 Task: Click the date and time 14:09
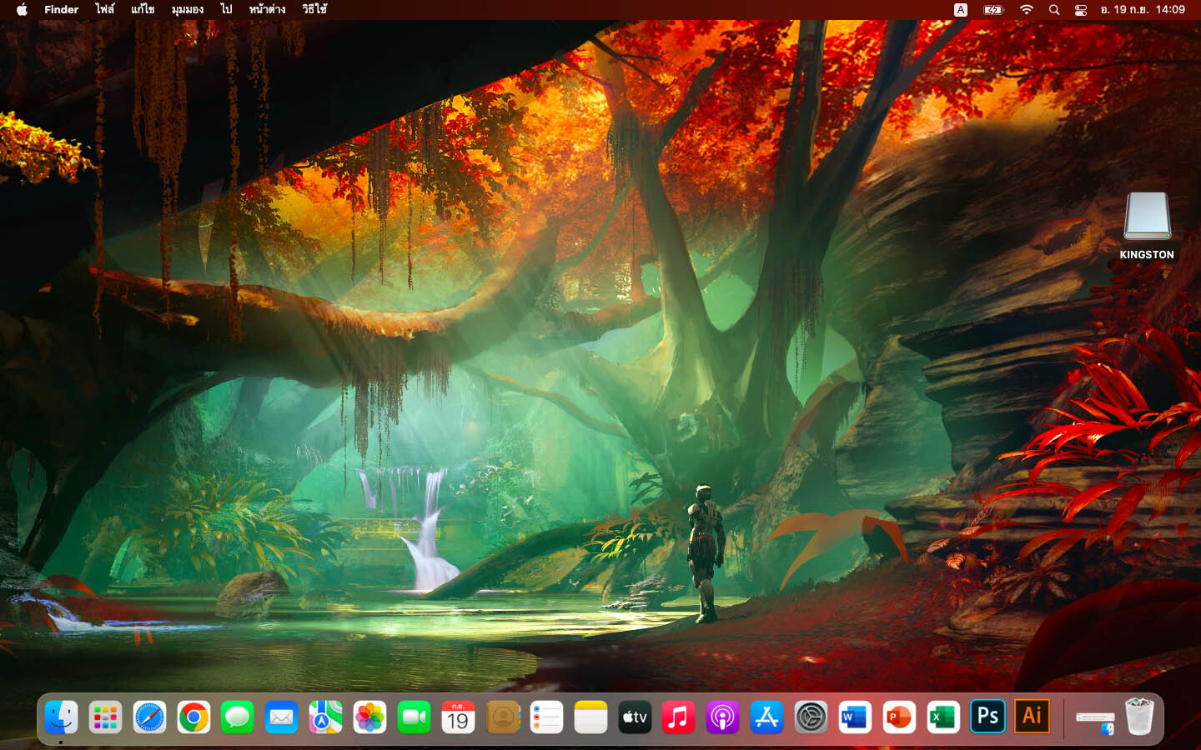[1143, 9]
